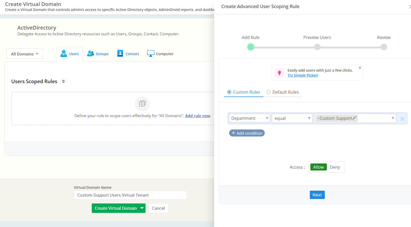
Task: Set access to Allow
Action: 318,167
